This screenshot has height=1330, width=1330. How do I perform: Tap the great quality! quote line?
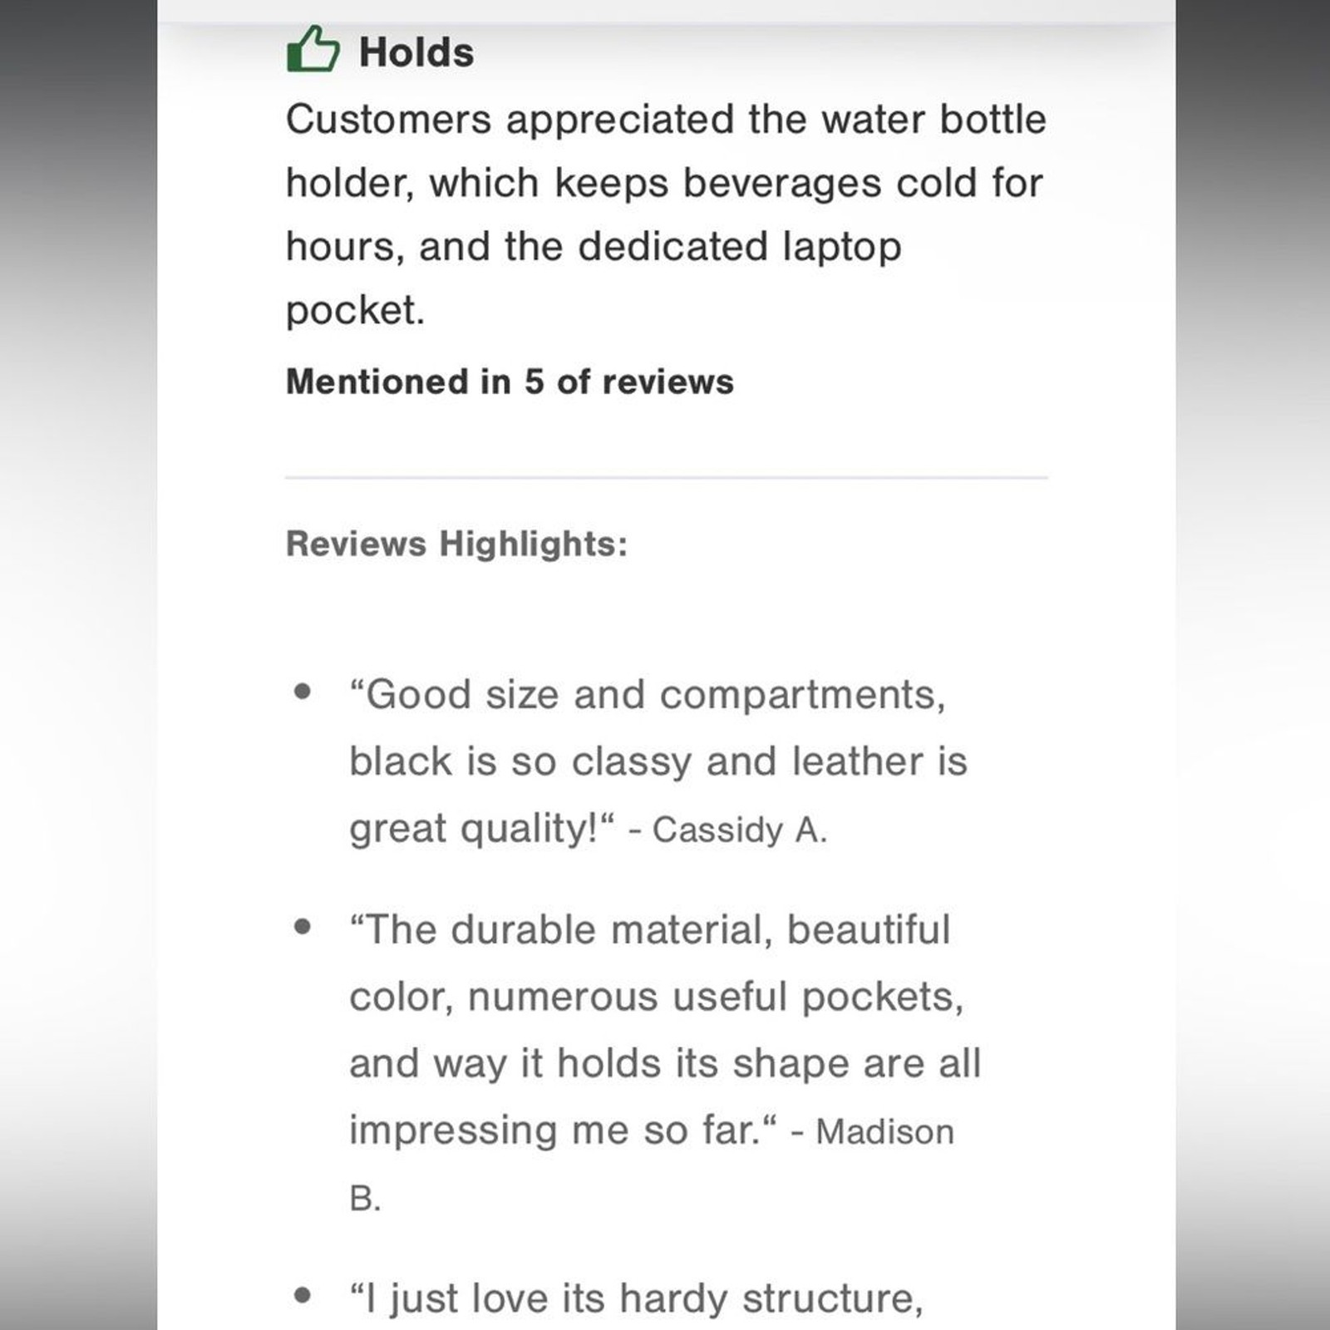tap(482, 829)
